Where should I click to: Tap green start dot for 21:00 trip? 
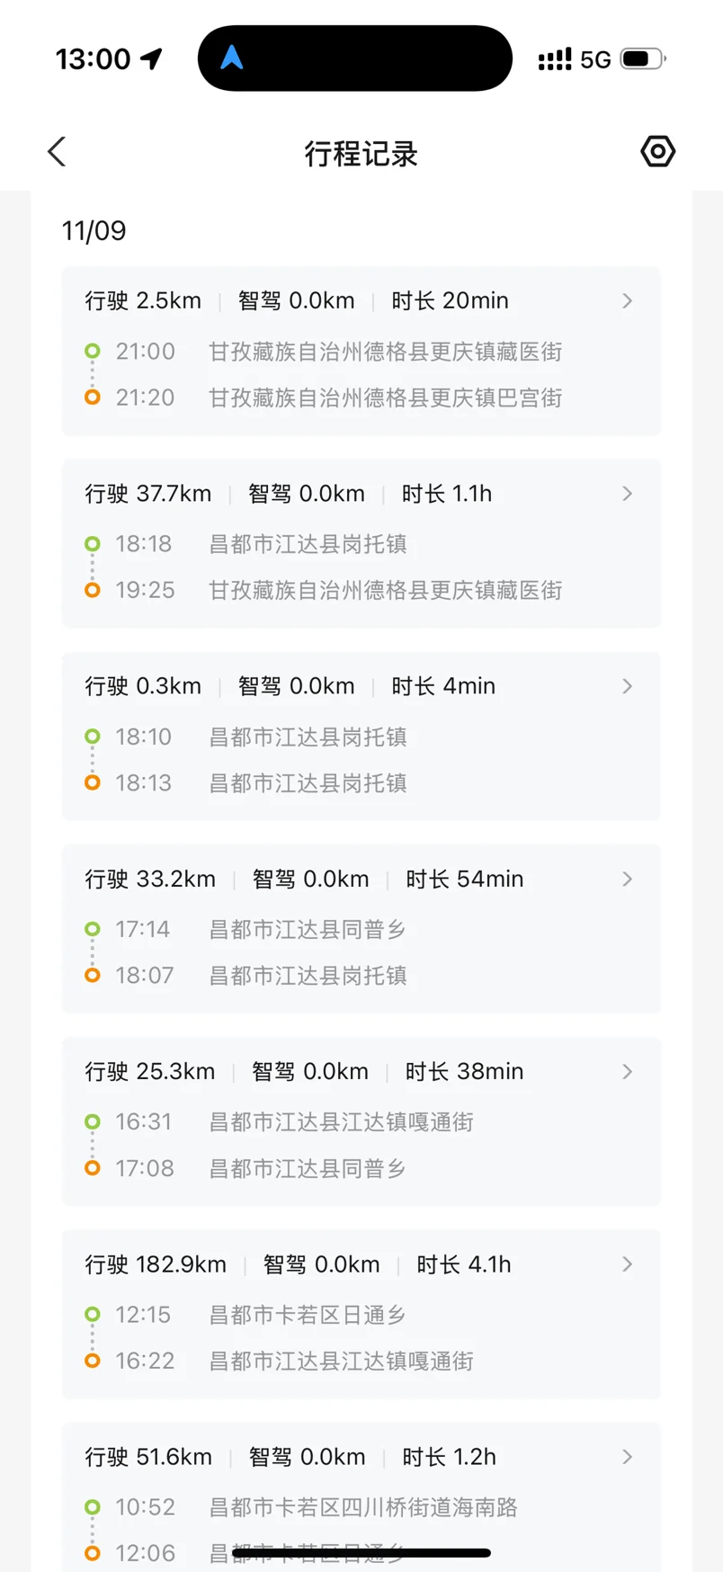(x=93, y=351)
